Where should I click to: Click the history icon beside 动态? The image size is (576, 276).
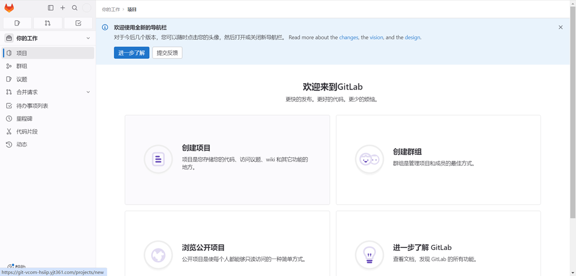click(x=9, y=145)
